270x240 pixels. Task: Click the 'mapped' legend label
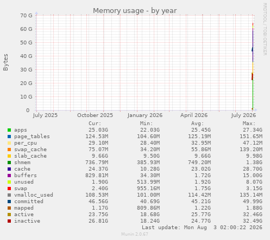(24, 208)
